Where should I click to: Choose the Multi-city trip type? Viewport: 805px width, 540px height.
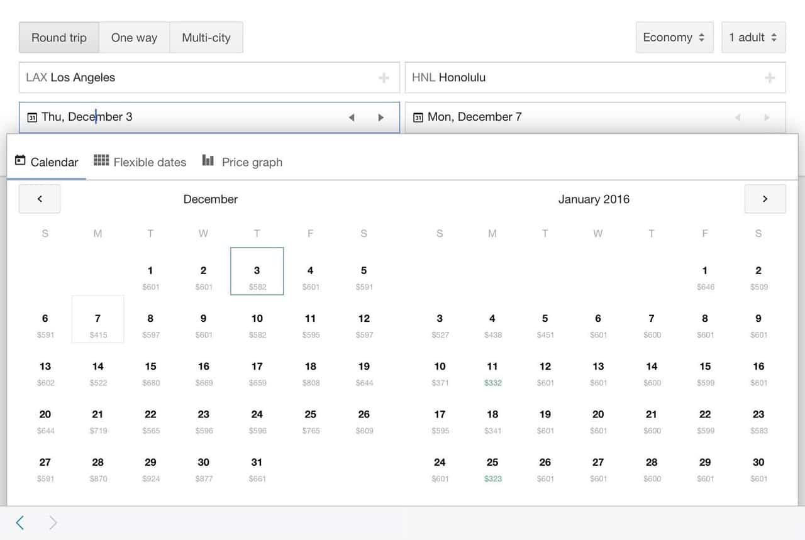click(206, 38)
